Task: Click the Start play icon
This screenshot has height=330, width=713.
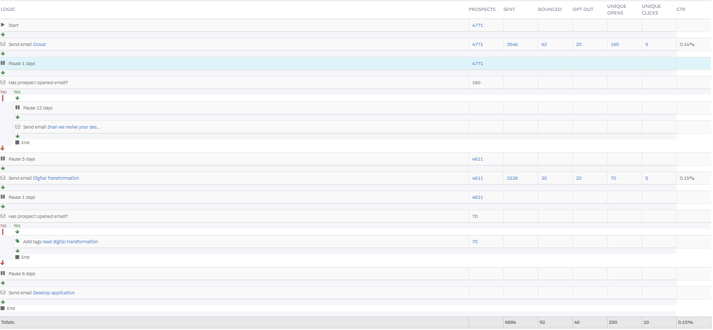Action: (x=3, y=25)
